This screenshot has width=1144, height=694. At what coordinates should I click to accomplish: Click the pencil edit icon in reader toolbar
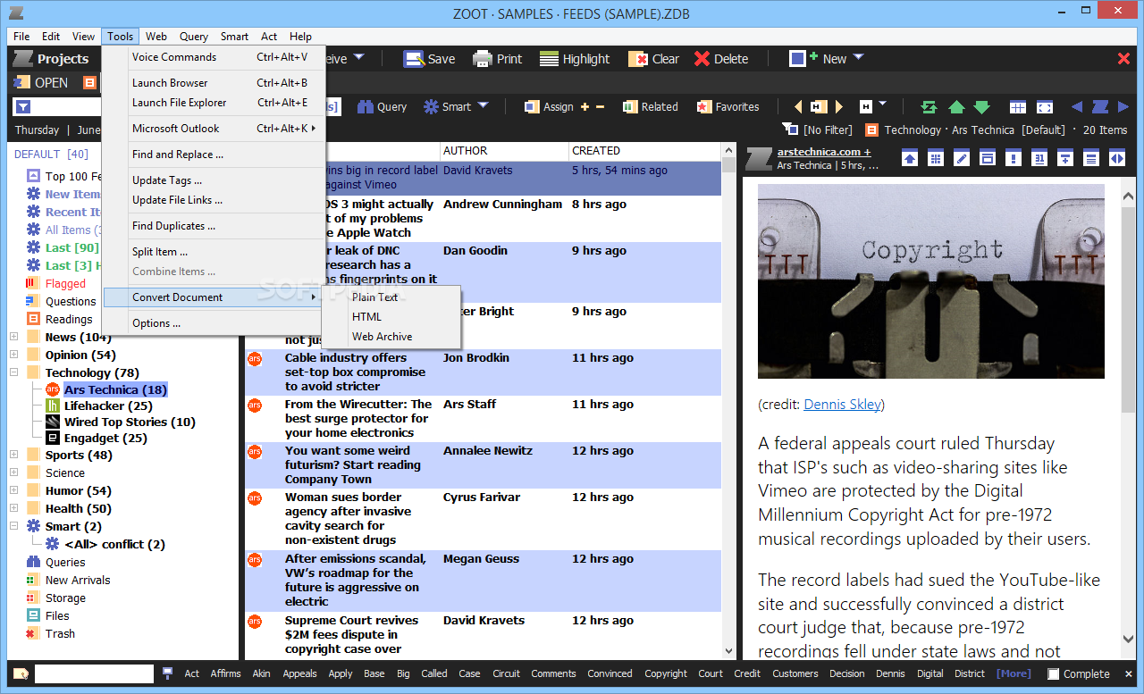click(961, 158)
